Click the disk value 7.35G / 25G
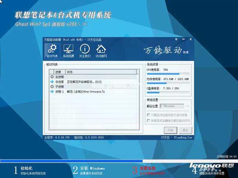 click(x=171, y=88)
